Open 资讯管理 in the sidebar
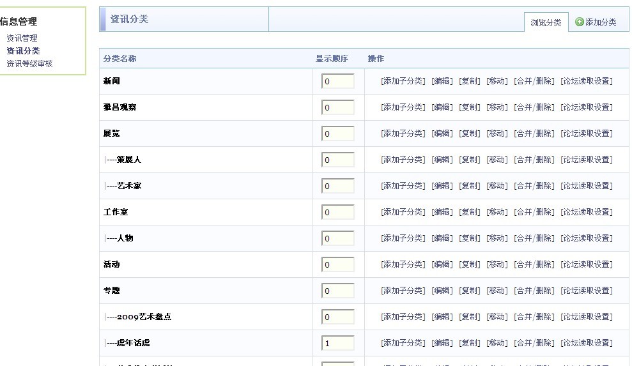 [22, 38]
